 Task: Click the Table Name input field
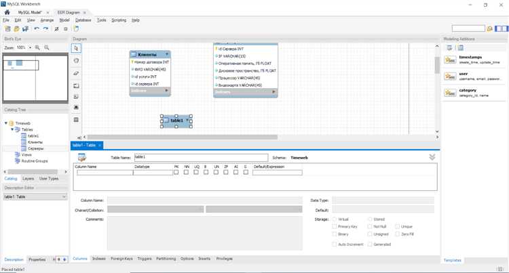click(x=200, y=157)
